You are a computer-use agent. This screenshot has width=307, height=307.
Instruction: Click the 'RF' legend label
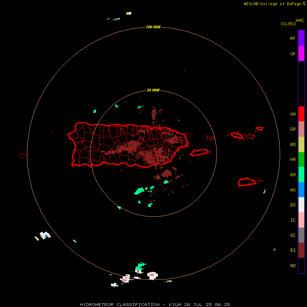(x=293, y=38)
